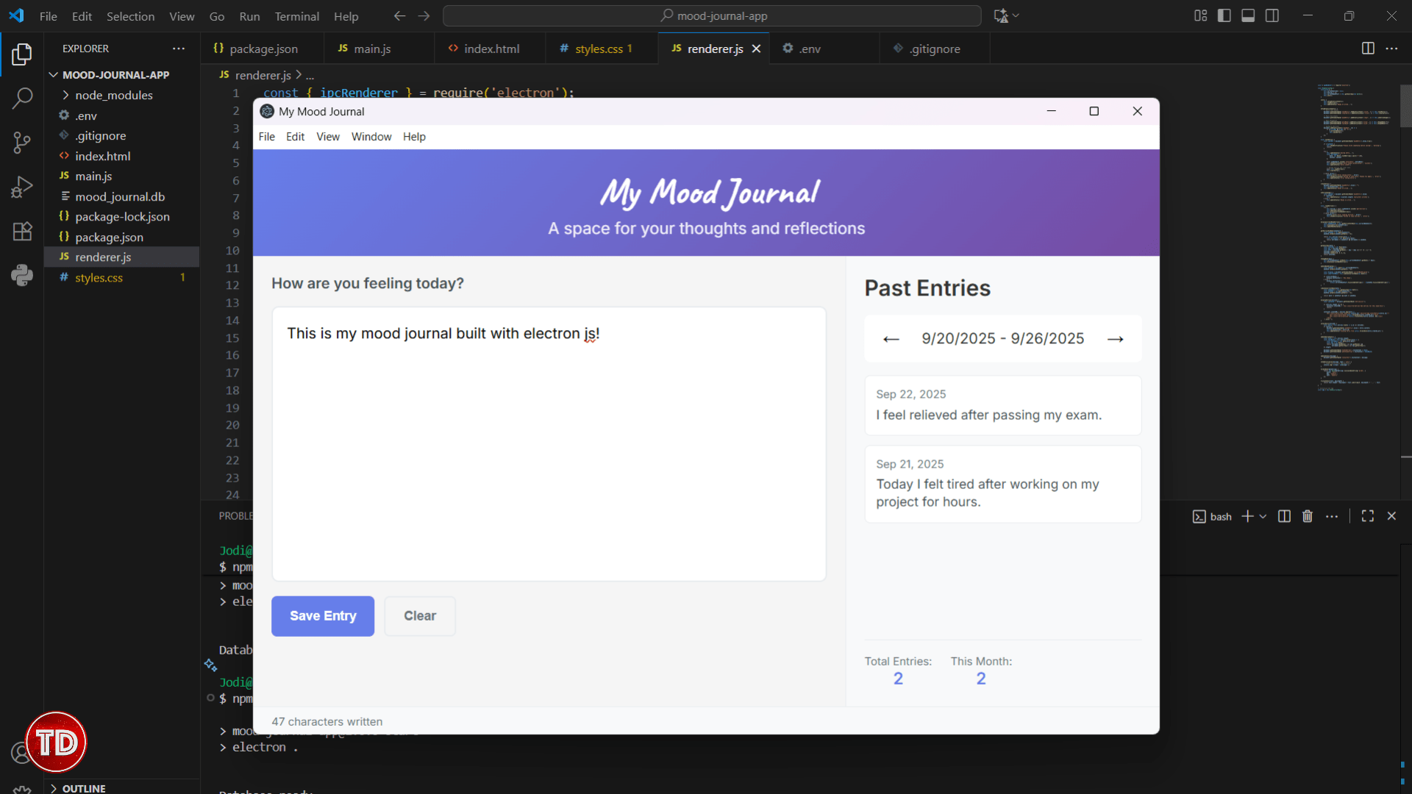Click inside the mood journal text area

549,441
